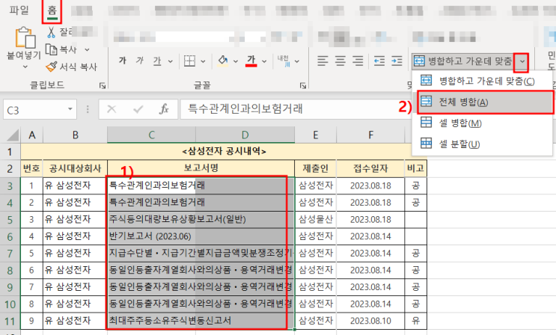
Task: Open font group dialog launcher
Action: [x=303, y=85]
